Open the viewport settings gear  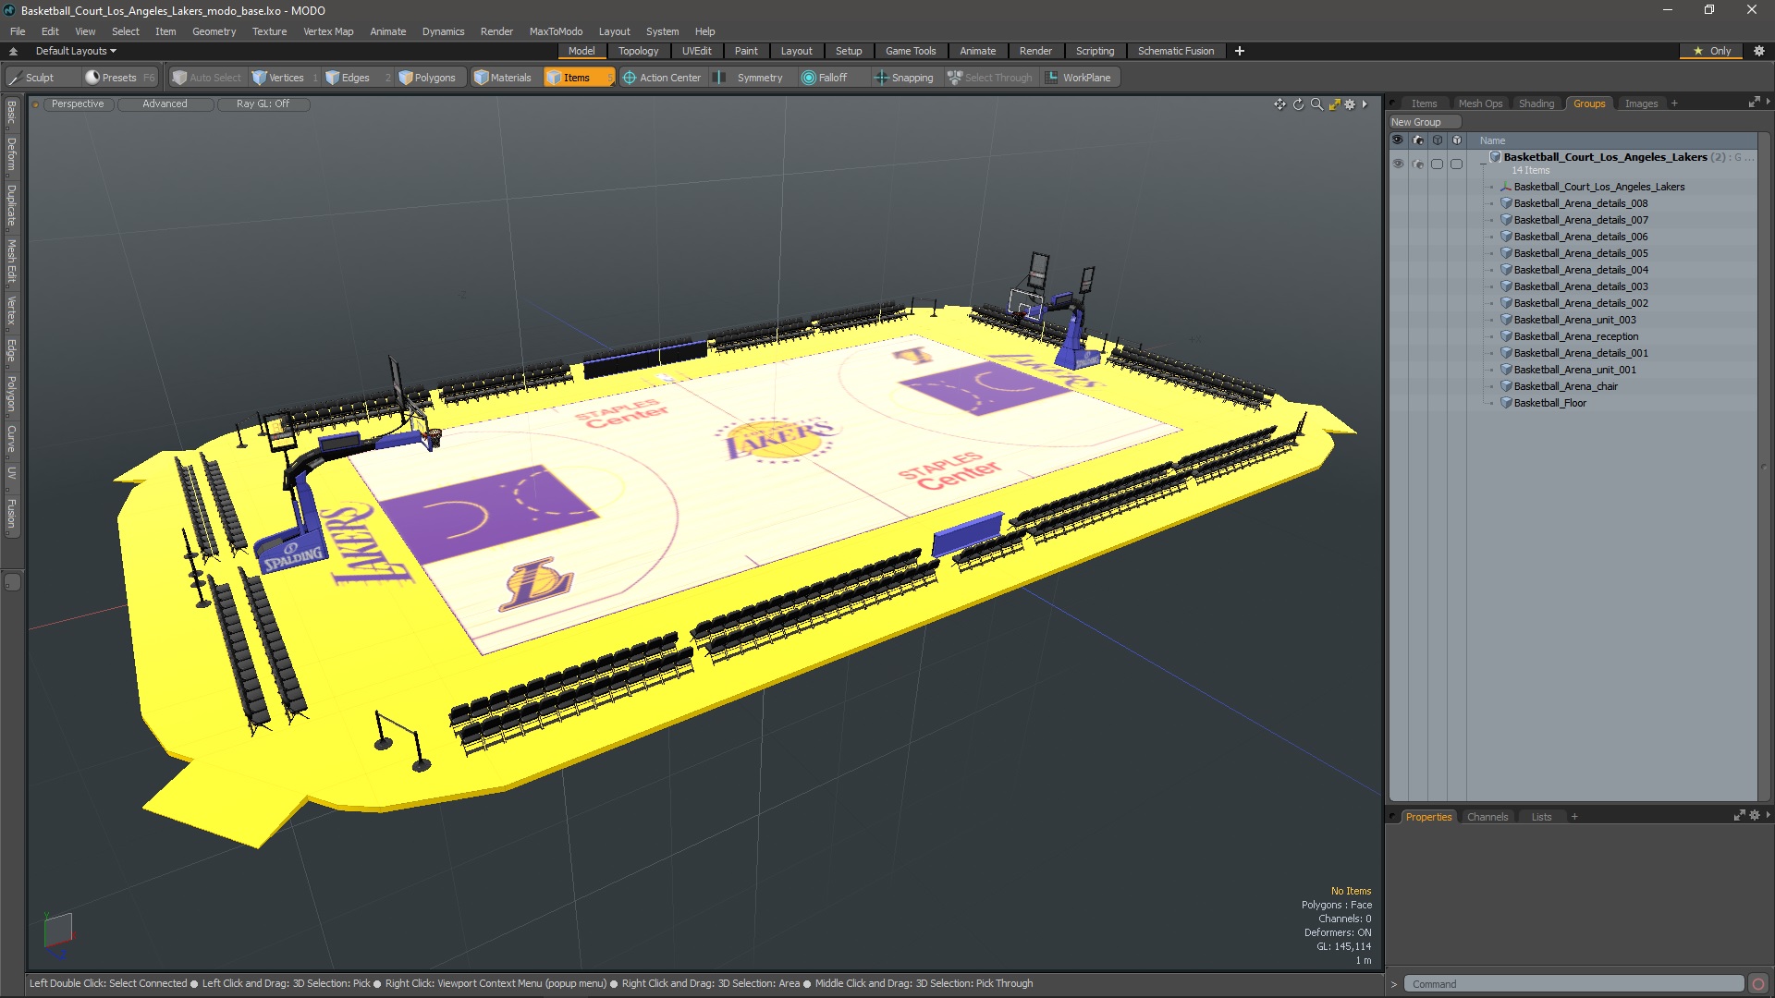(x=1350, y=104)
